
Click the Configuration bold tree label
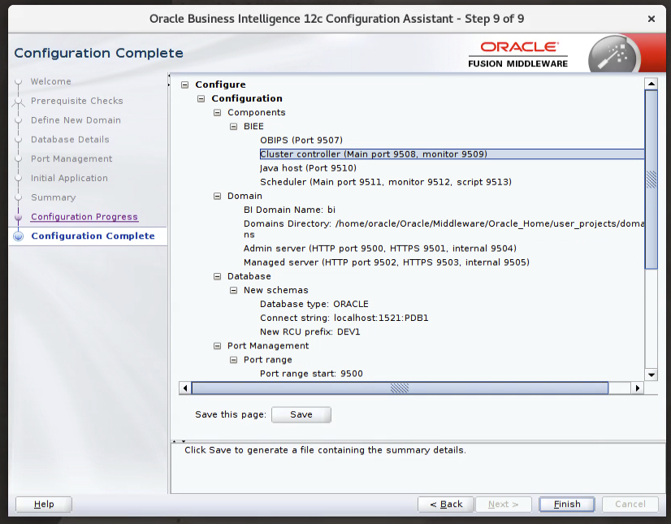[x=247, y=99]
